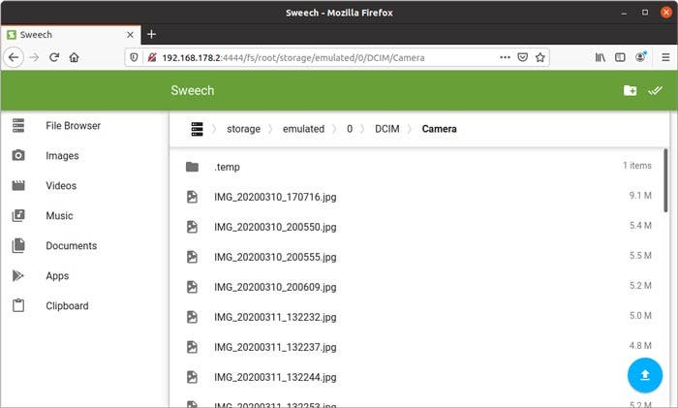Save page to Pocket
The height and width of the screenshot is (408, 678).
tap(522, 57)
